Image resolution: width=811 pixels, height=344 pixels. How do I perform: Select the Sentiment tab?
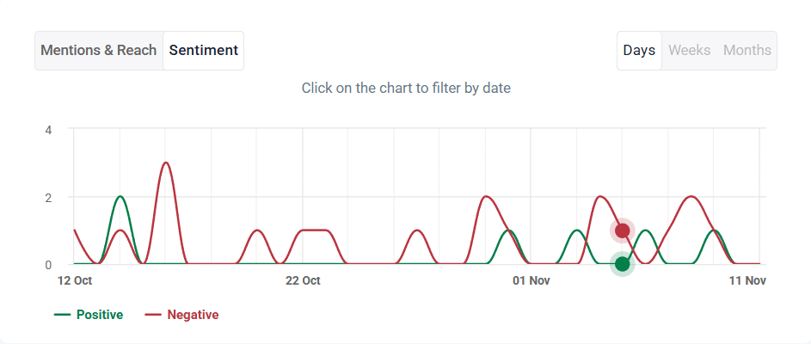click(x=203, y=50)
